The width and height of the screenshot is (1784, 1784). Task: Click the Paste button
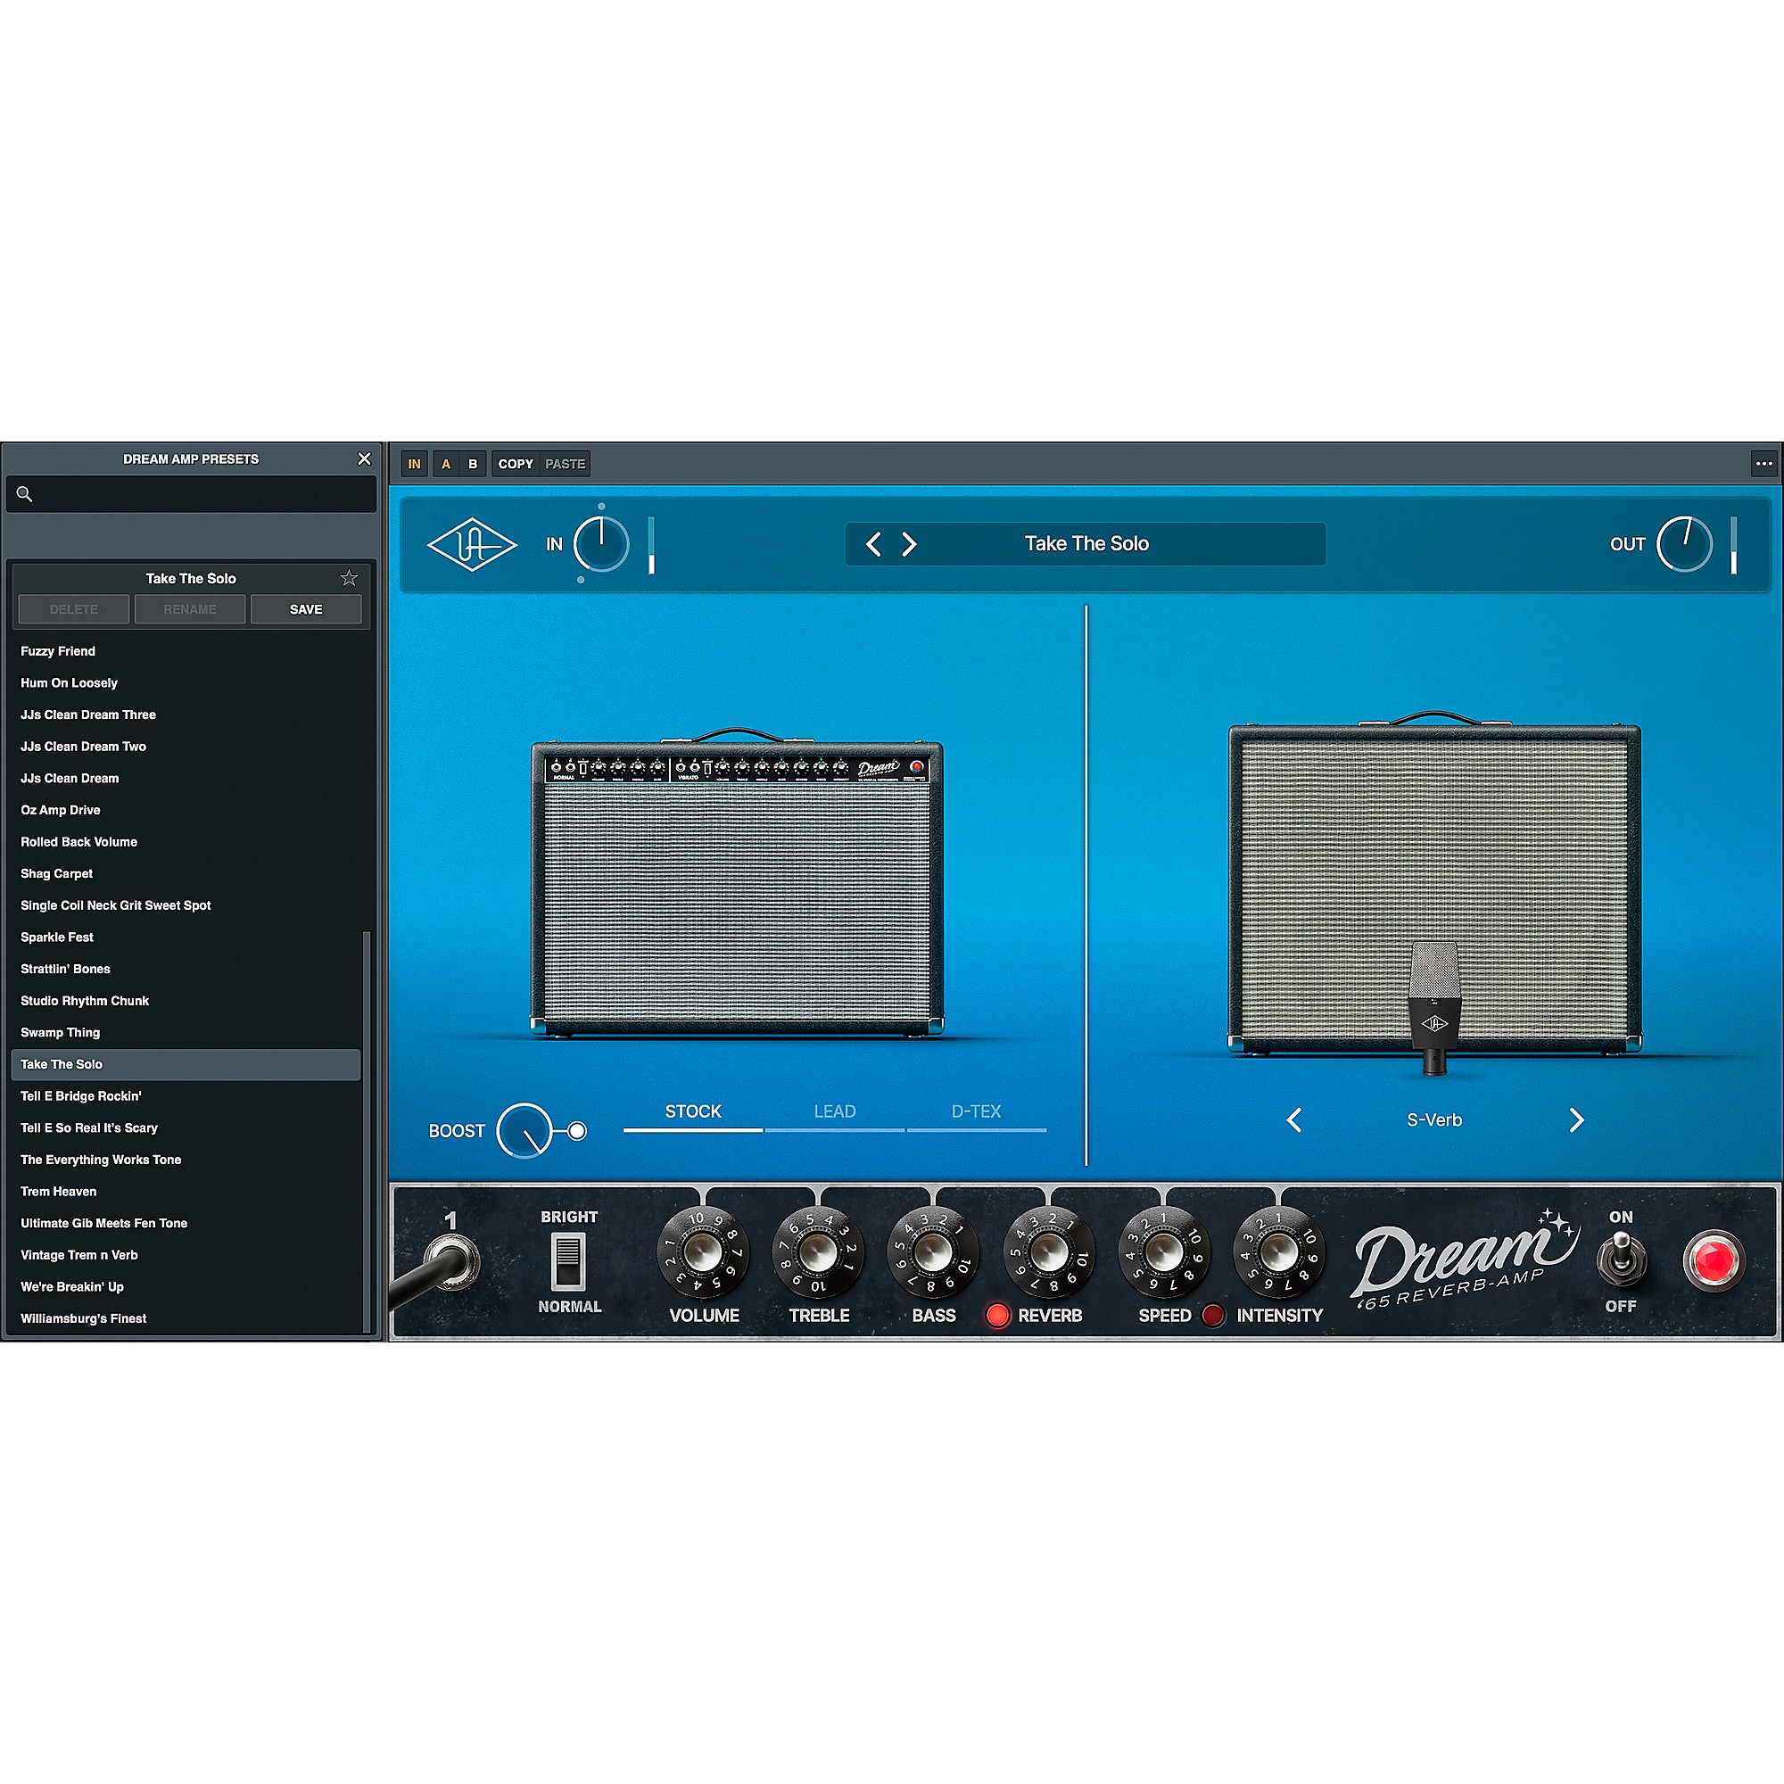[x=566, y=464]
